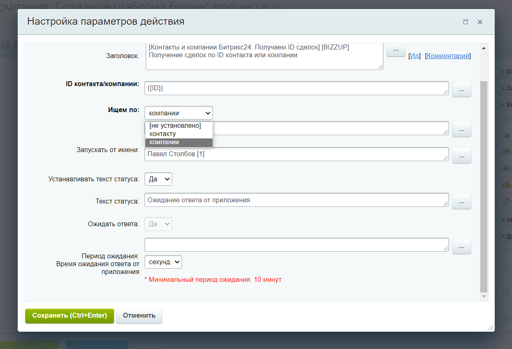Screen dimensions: 512x349
Task: Click the '...' button beside Период ожидания
Action: click(x=461, y=246)
